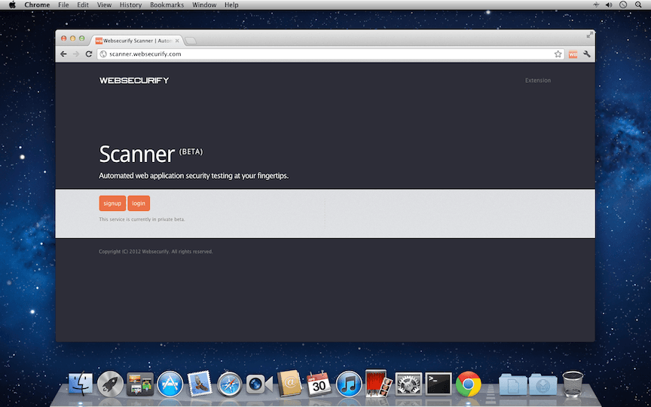Open the Chrome application menu
Viewport: 651px width, 407px height.
(x=37, y=5)
